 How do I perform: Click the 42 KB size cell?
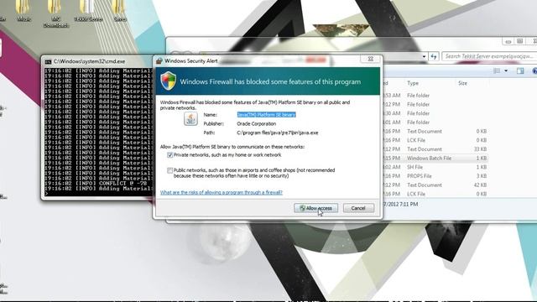tap(480, 185)
